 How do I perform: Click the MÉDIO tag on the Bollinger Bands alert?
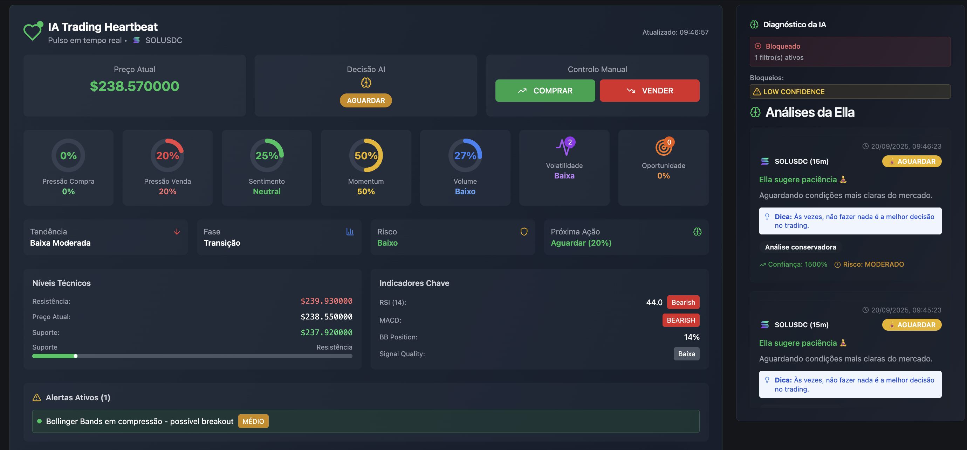click(x=253, y=421)
